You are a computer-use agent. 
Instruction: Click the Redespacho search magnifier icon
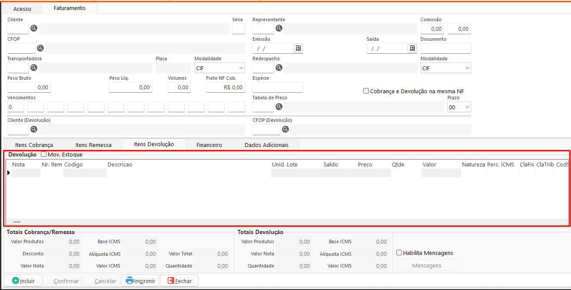pos(279,68)
